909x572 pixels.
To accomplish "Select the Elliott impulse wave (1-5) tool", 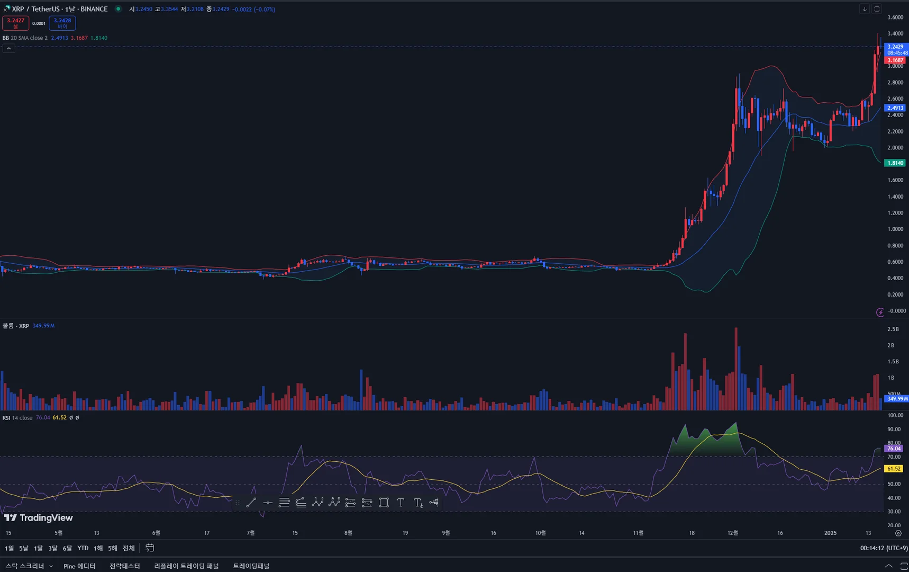I will click(317, 503).
